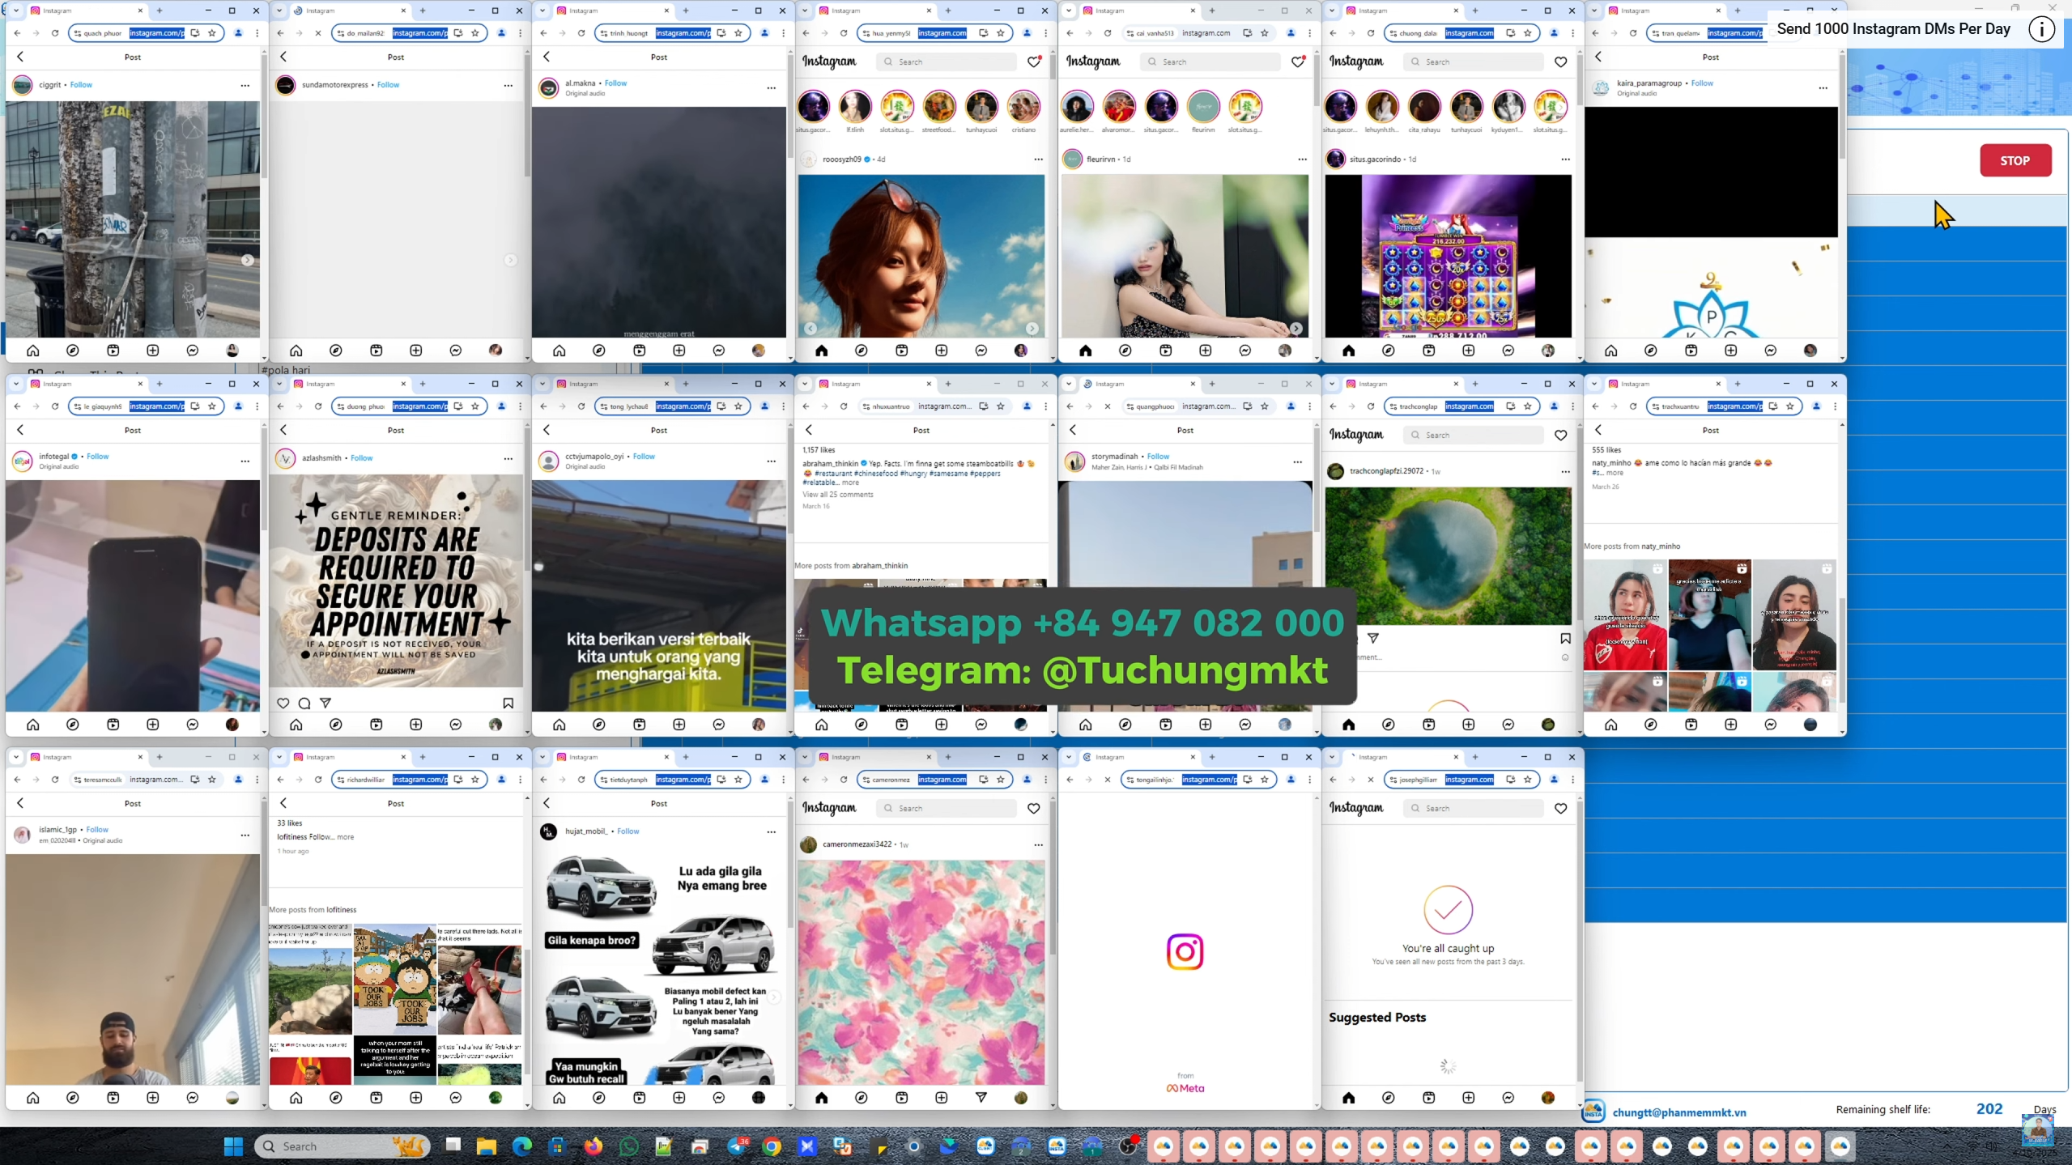This screenshot has height=1165, width=2072.
Task: Click create post plus in islamic_1gp window
Action: coord(152,1098)
